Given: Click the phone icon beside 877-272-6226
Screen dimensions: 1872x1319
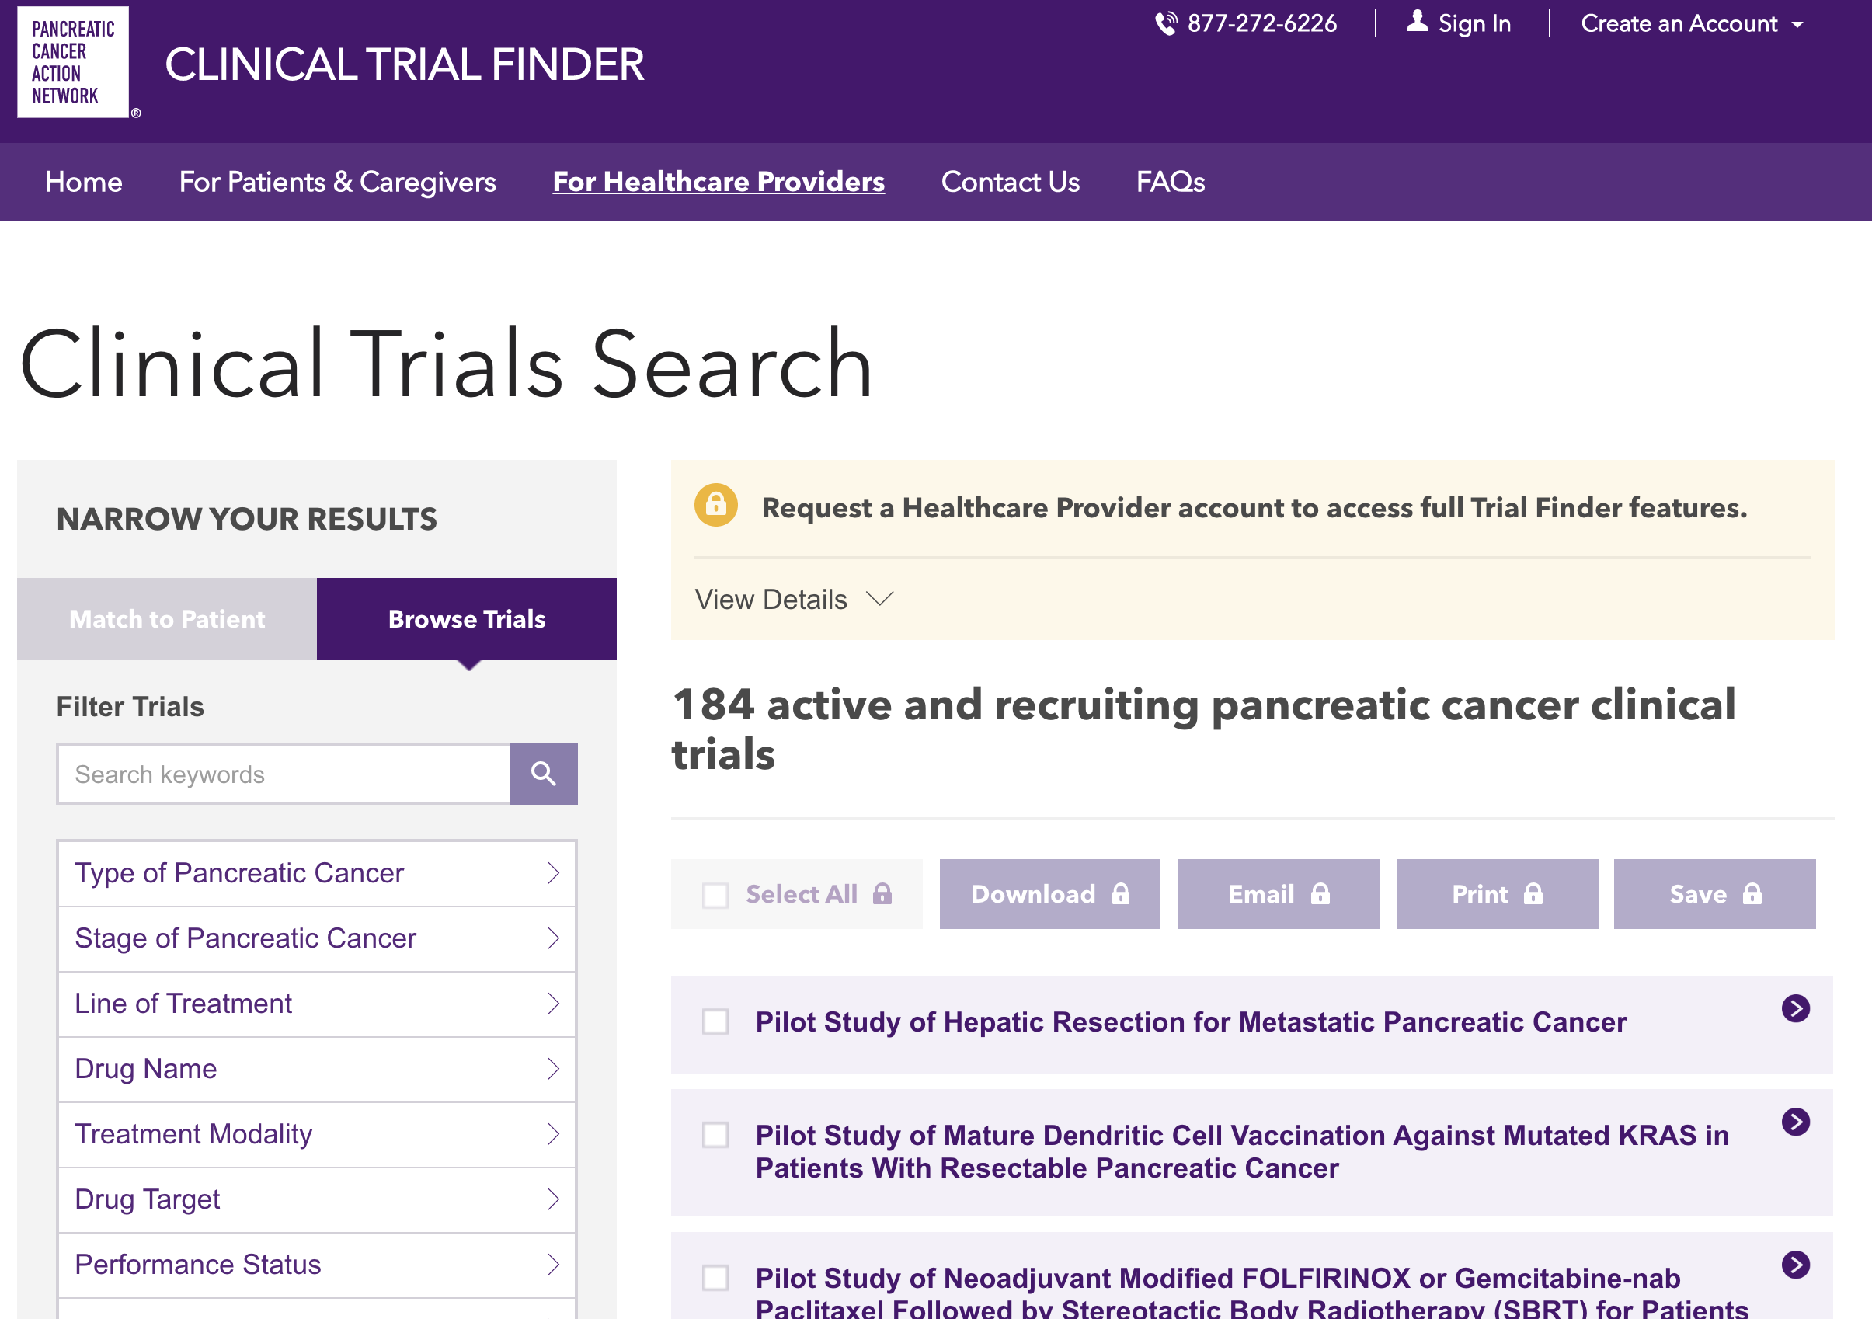Looking at the screenshot, I should 1166,23.
